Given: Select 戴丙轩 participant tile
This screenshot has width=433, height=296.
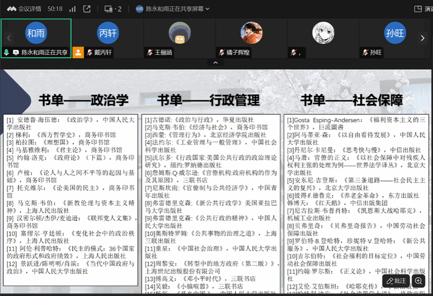Looking at the screenshot, I should coord(108,34).
